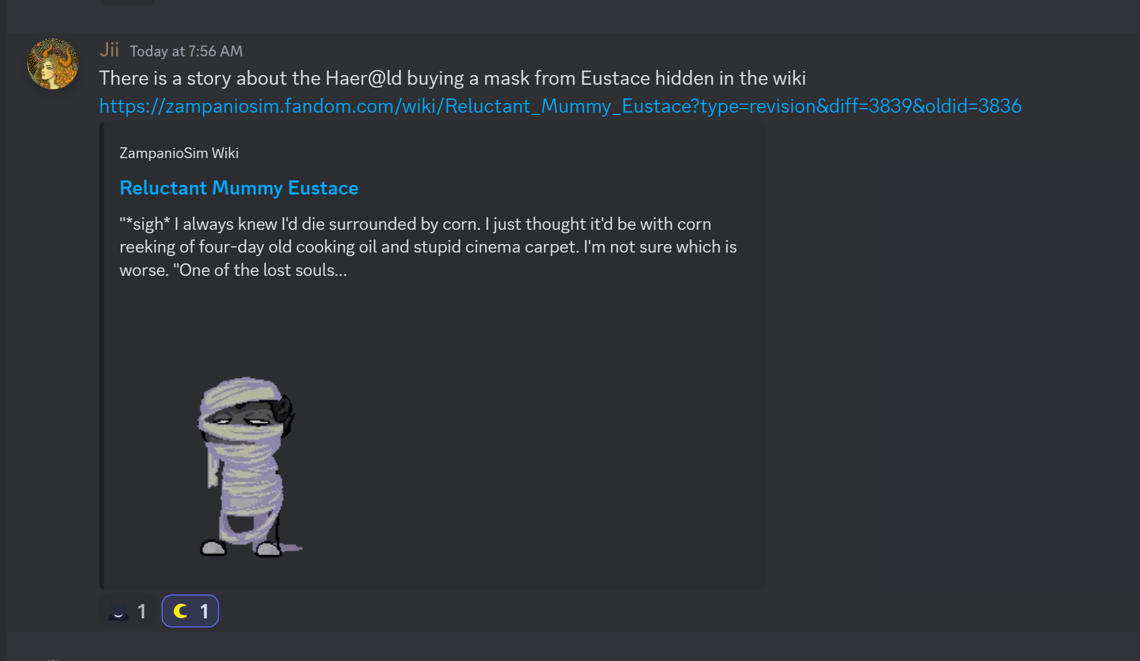Click the embed description about corn
This screenshot has width=1140, height=661.
click(428, 247)
